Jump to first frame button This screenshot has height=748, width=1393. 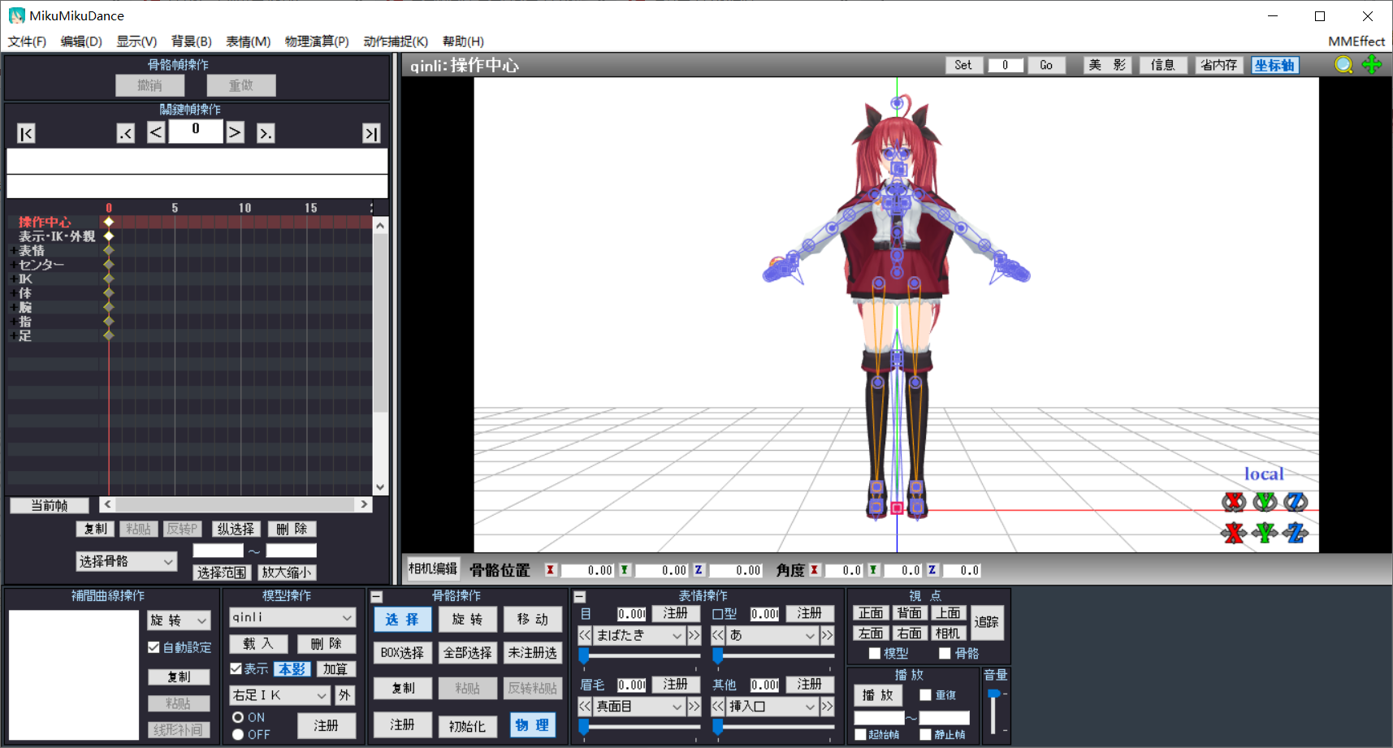(x=26, y=133)
